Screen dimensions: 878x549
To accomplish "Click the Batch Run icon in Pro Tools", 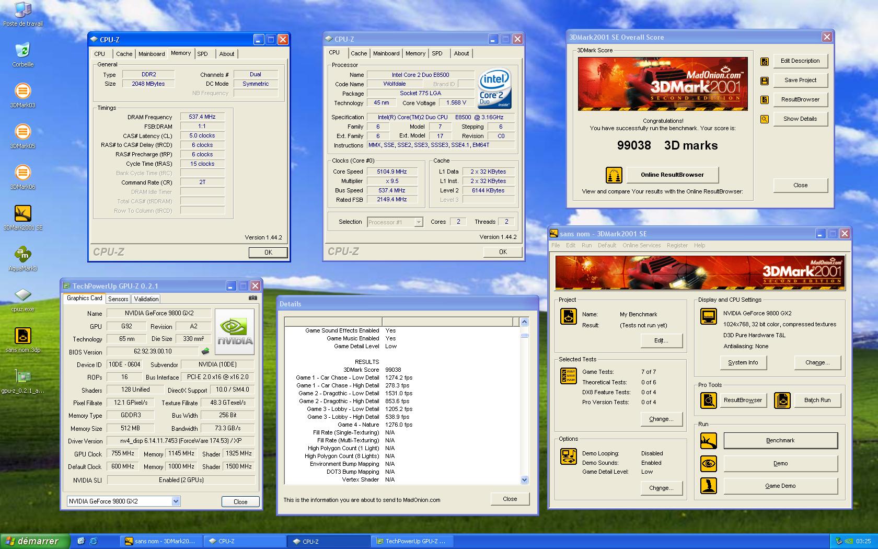I will (782, 401).
